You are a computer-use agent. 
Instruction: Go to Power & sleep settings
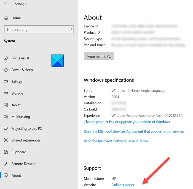point(22,70)
